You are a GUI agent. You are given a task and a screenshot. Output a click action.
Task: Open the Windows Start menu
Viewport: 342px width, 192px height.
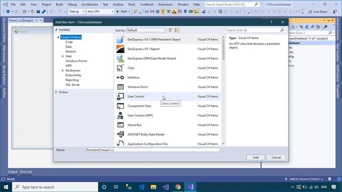point(6,187)
